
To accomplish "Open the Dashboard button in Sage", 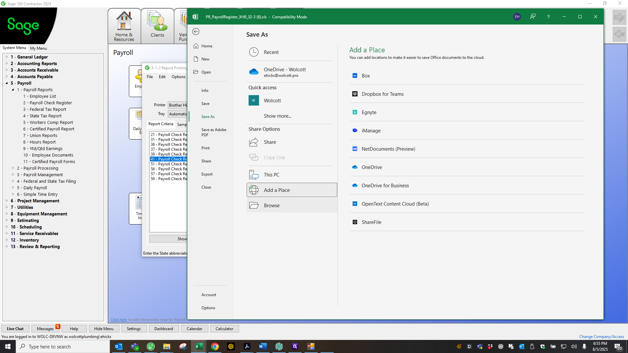I will click(x=164, y=329).
